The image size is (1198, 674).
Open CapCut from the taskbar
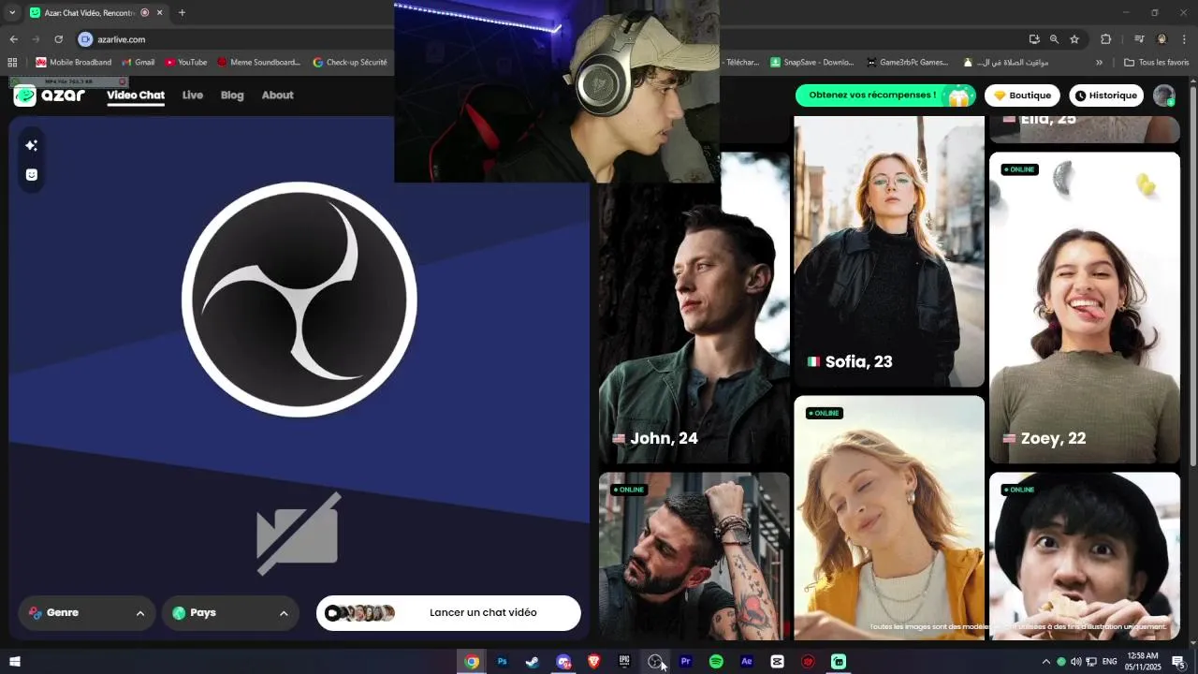(777, 662)
